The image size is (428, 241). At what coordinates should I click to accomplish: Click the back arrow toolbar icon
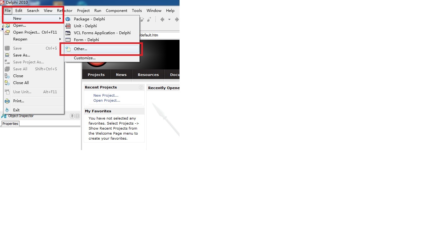[x=162, y=19]
